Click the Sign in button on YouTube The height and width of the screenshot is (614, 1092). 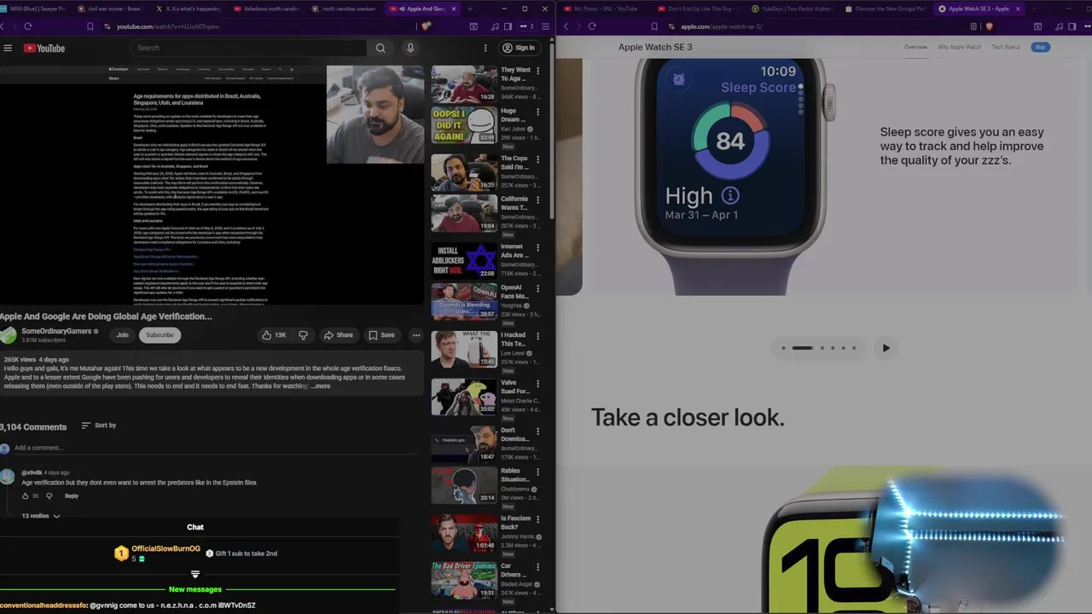click(x=519, y=48)
